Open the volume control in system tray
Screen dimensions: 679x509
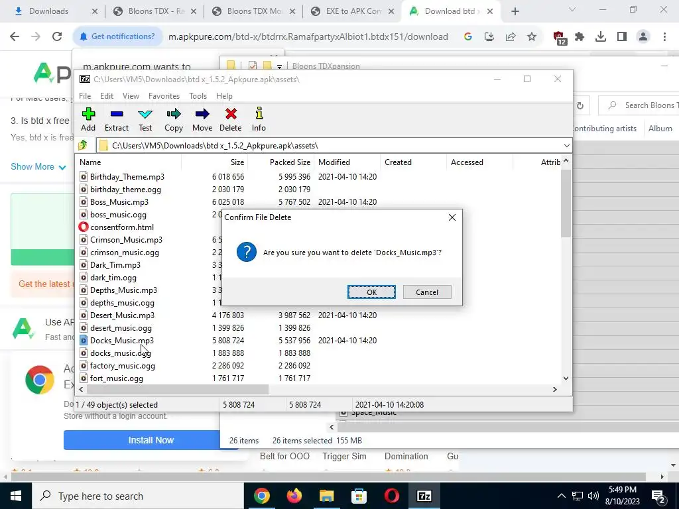click(x=593, y=496)
